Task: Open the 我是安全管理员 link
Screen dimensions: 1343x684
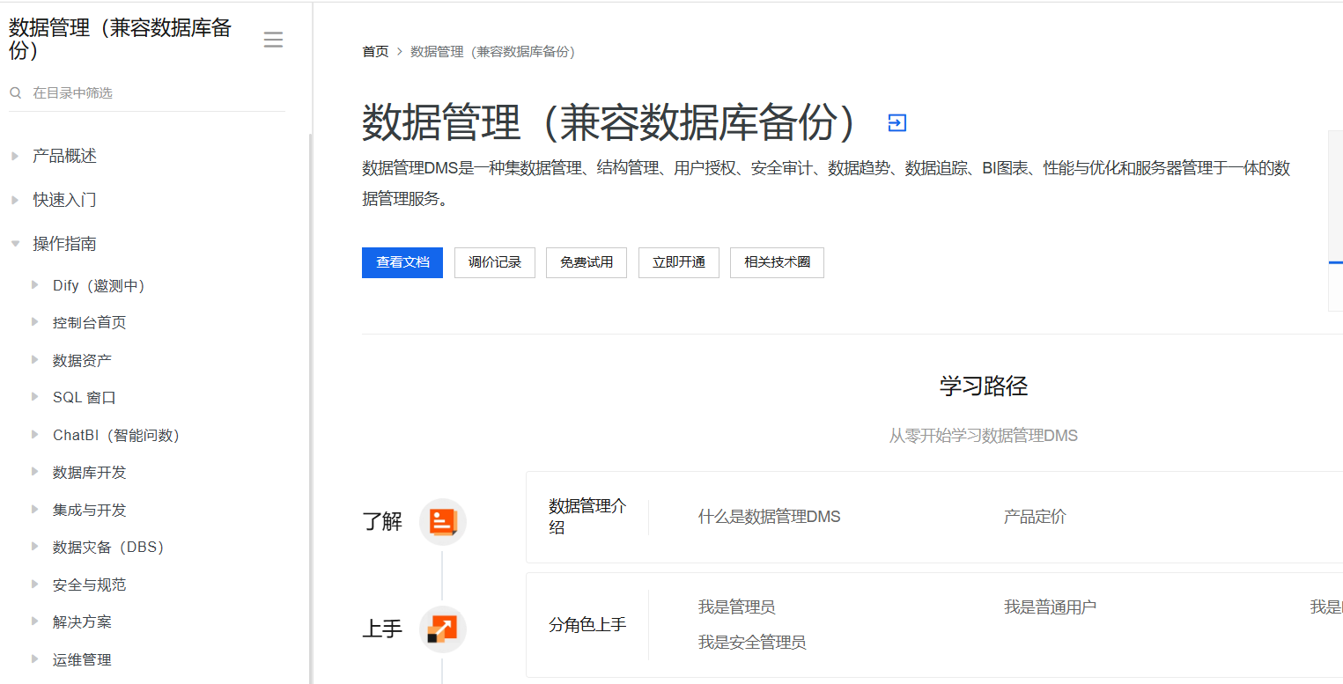Action: (x=752, y=642)
